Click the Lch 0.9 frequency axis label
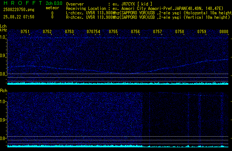The image size is (232, 151). click(3, 56)
